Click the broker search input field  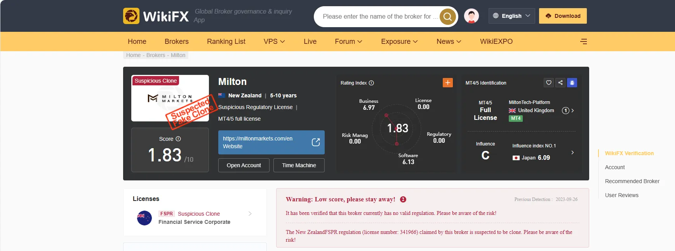tap(380, 17)
